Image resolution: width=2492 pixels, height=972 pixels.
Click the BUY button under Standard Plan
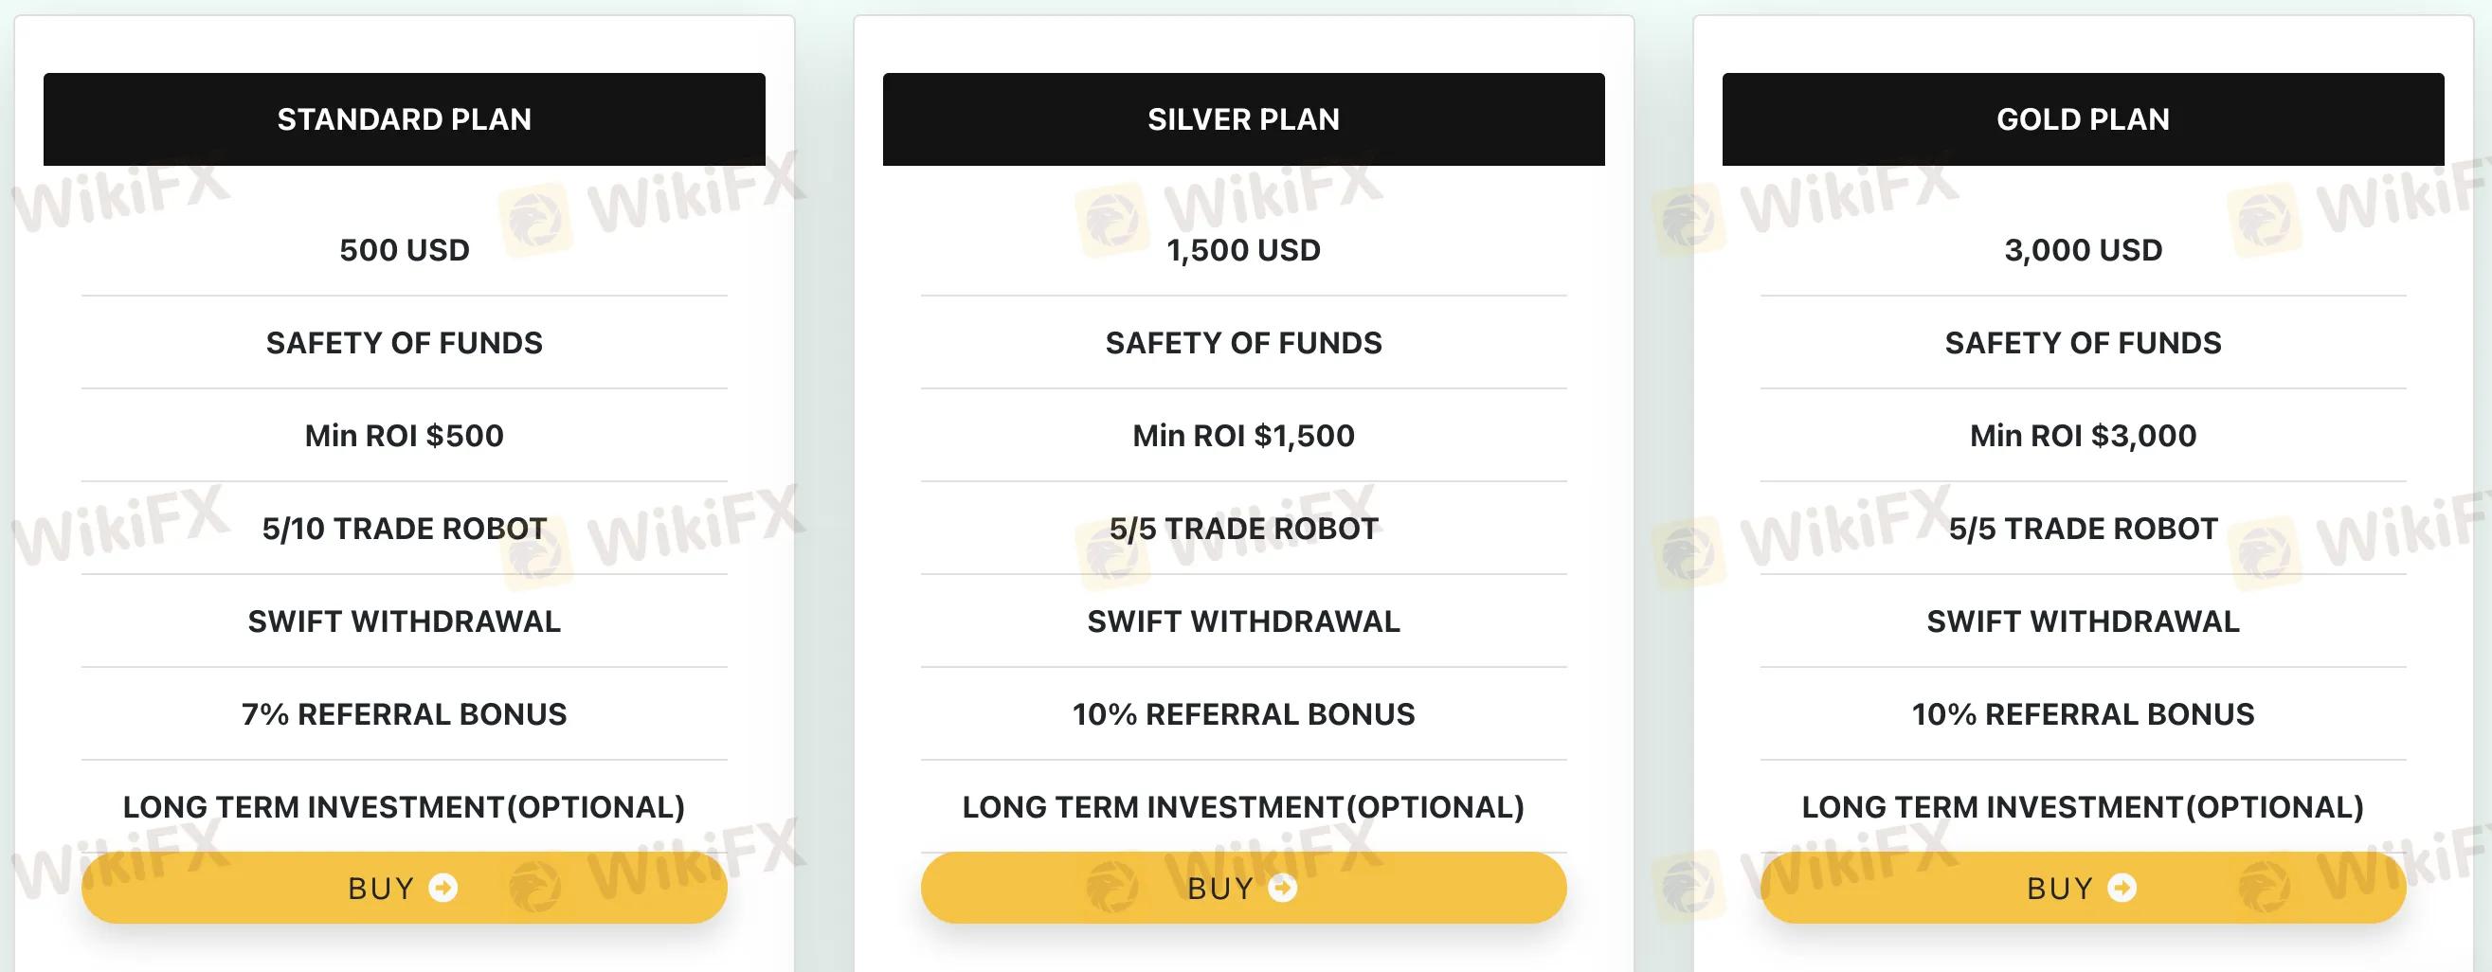[x=405, y=888]
